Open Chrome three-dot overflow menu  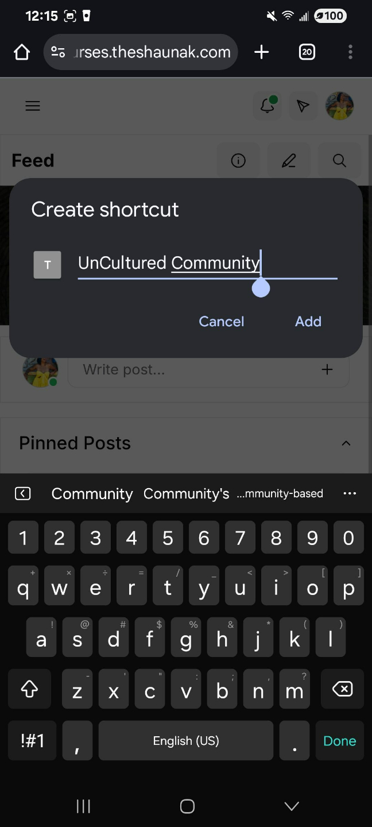tap(350, 52)
